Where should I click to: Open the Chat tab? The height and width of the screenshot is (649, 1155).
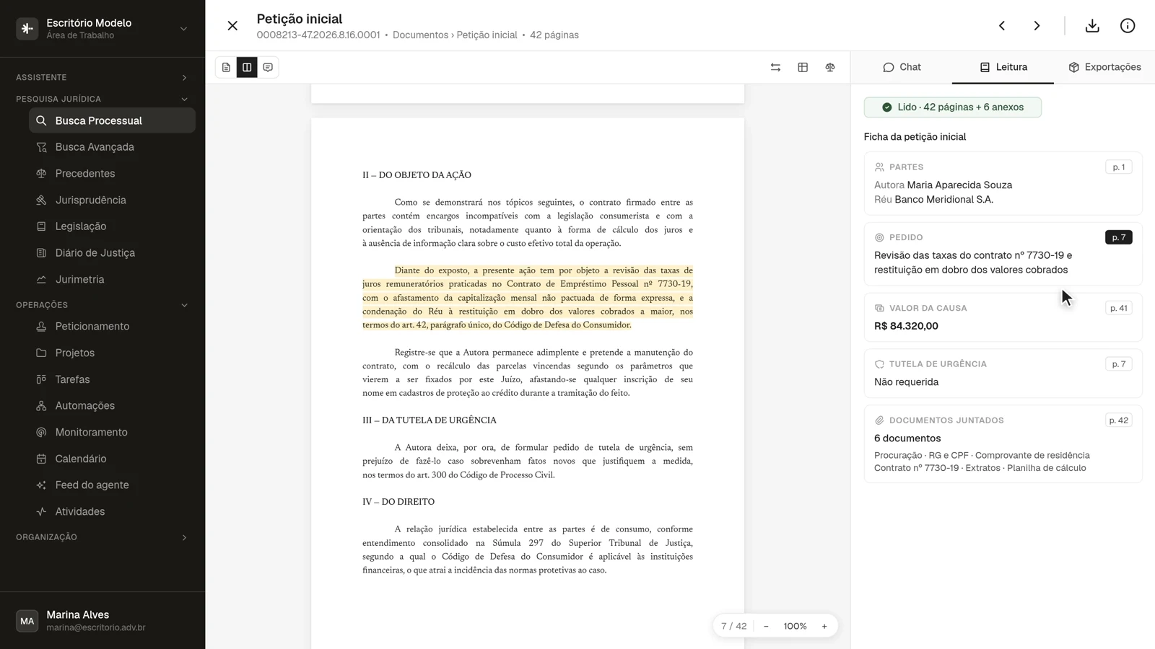(902, 67)
